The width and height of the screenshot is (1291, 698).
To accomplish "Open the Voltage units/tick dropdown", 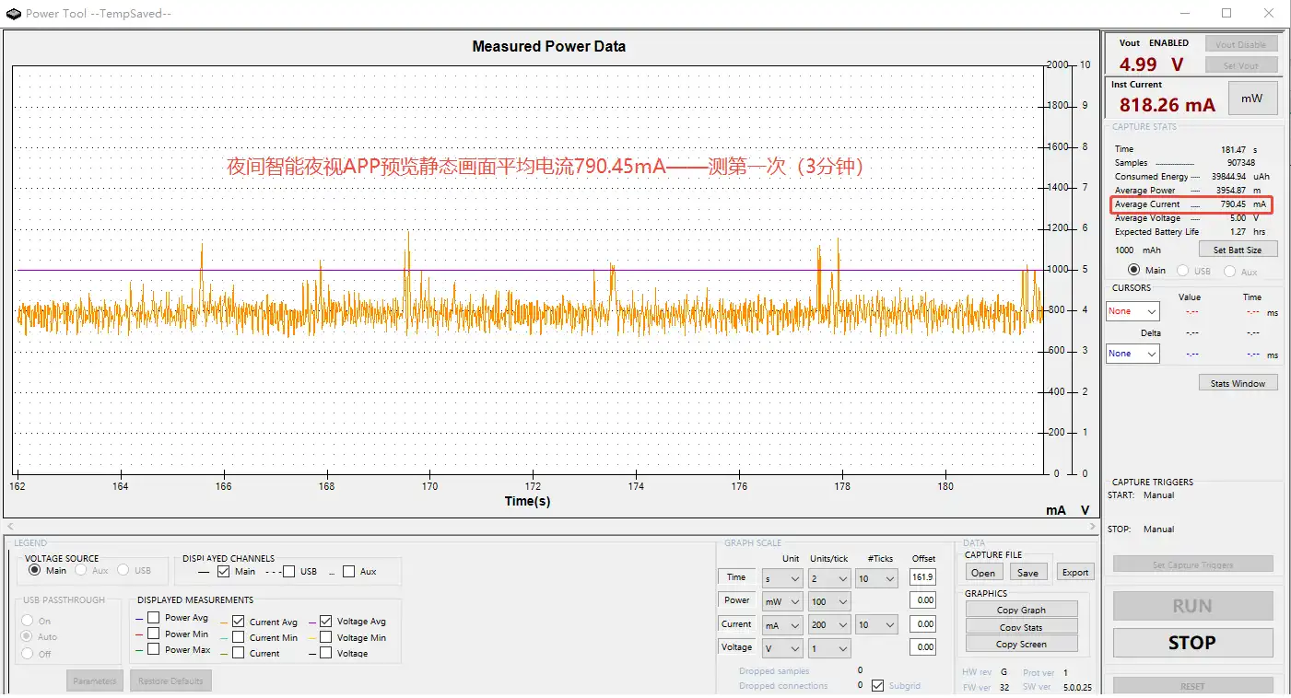I will [x=828, y=648].
